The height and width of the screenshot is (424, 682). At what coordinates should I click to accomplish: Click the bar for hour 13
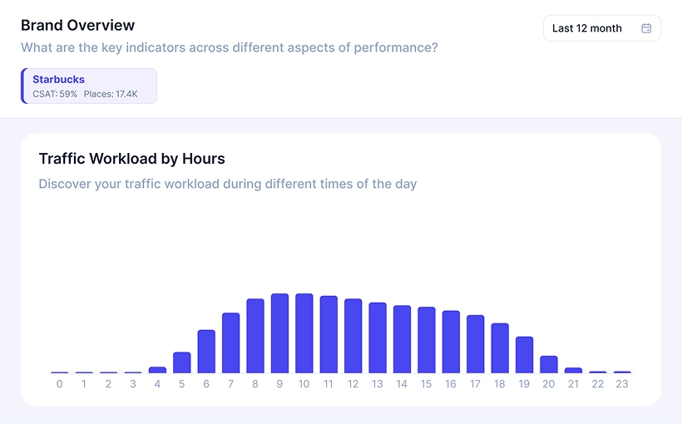click(378, 338)
